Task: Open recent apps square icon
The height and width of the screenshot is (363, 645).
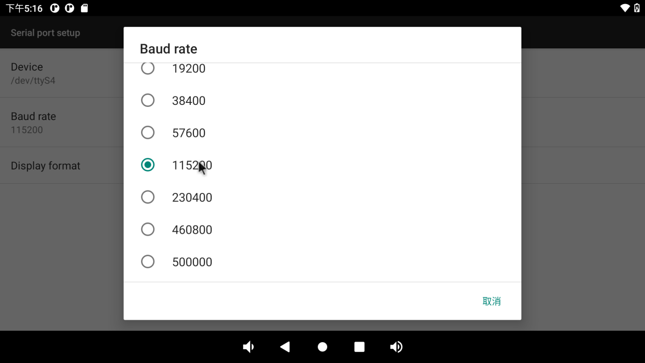Action: (x=360, y=347)
